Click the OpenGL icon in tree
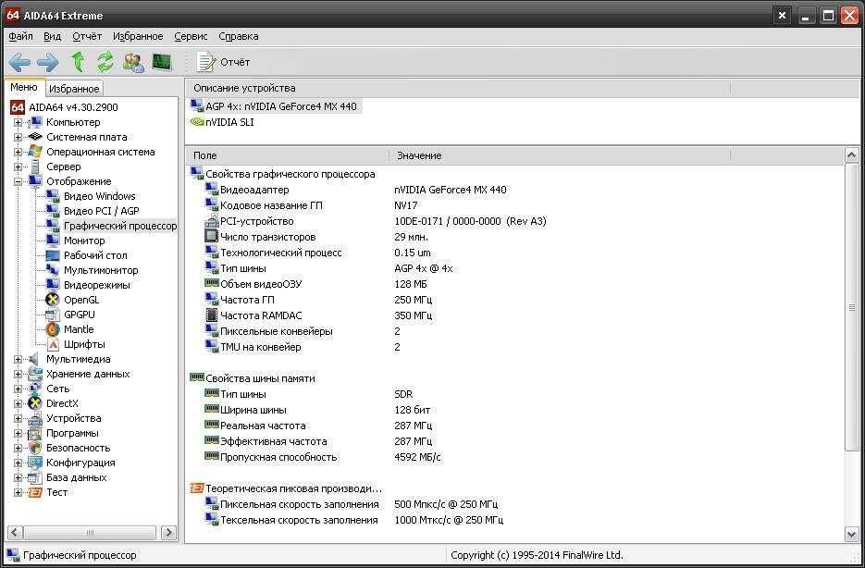Screen dimensions: 865x568 (x=53, y=300)
